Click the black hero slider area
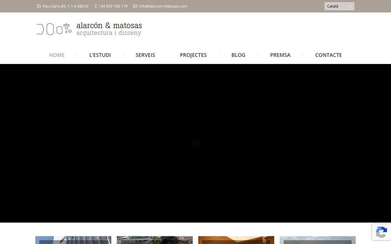 point(195,143)
